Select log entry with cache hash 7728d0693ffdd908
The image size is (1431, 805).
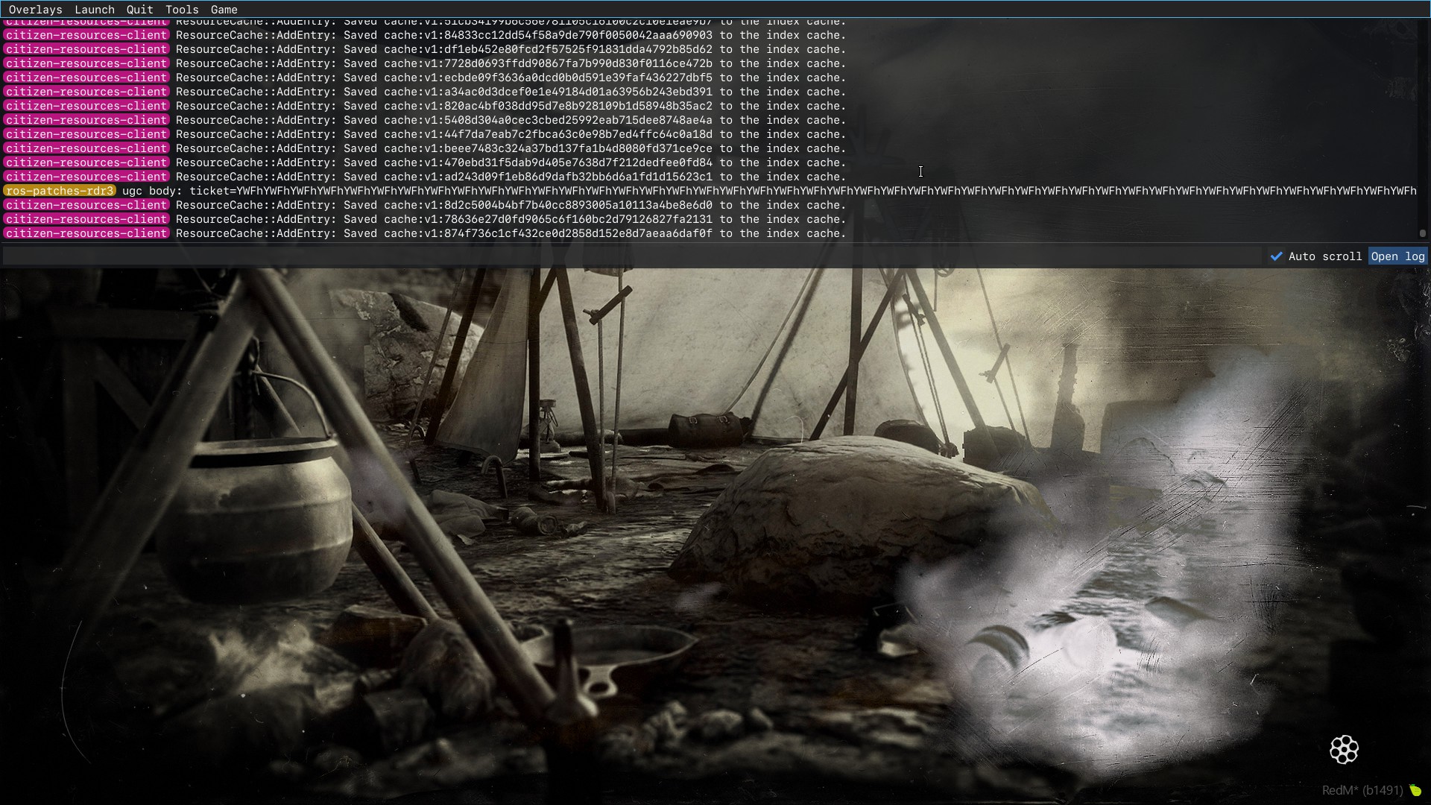click(x=425, y=63)
